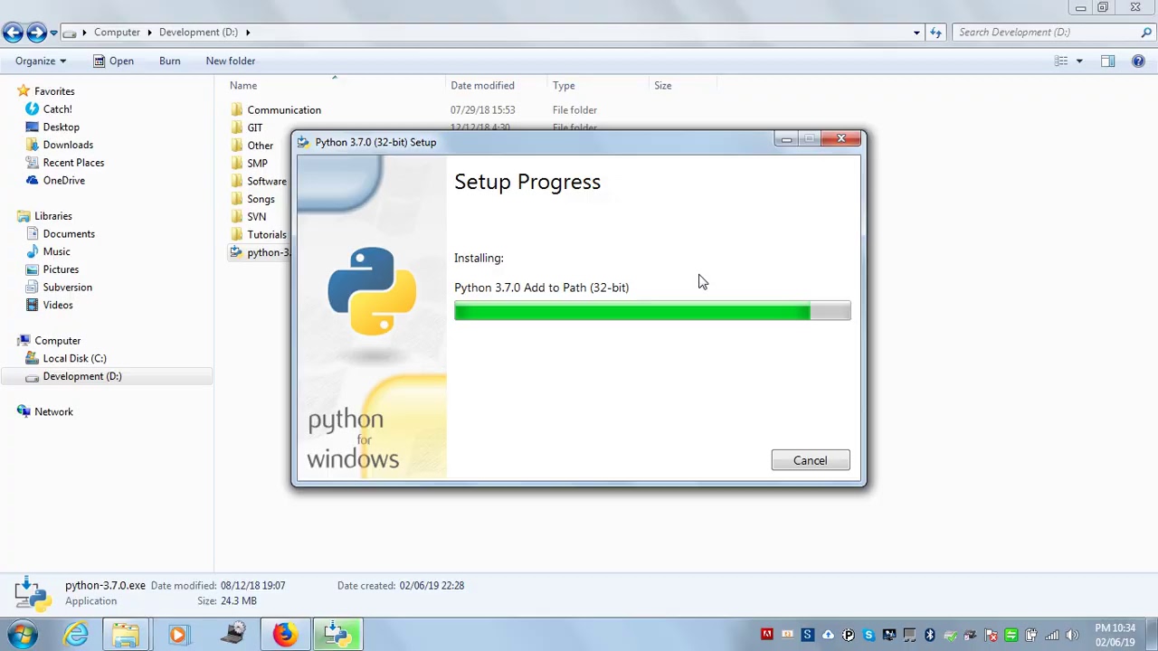
Task: Select the Tutorials folder
Action: [x=266, y=234]
